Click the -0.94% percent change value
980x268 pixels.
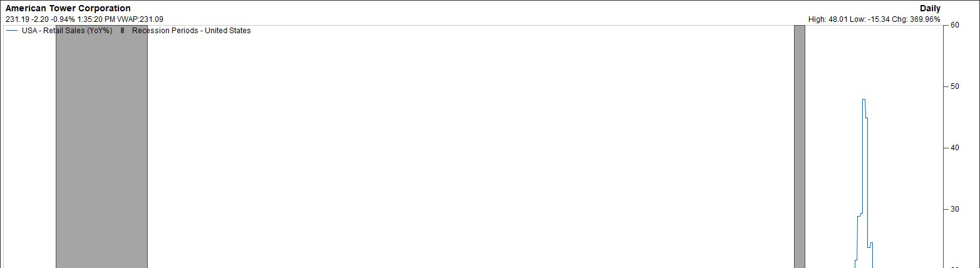[63, 19]
